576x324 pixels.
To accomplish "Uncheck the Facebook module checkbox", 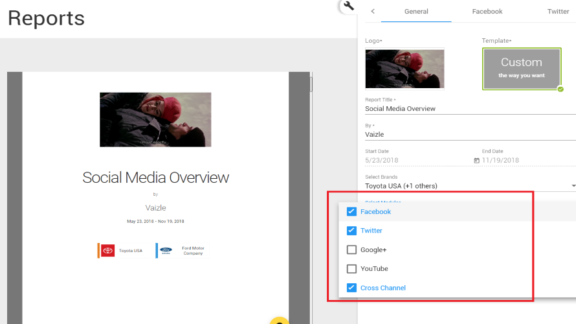I will (x=351, y=211).
